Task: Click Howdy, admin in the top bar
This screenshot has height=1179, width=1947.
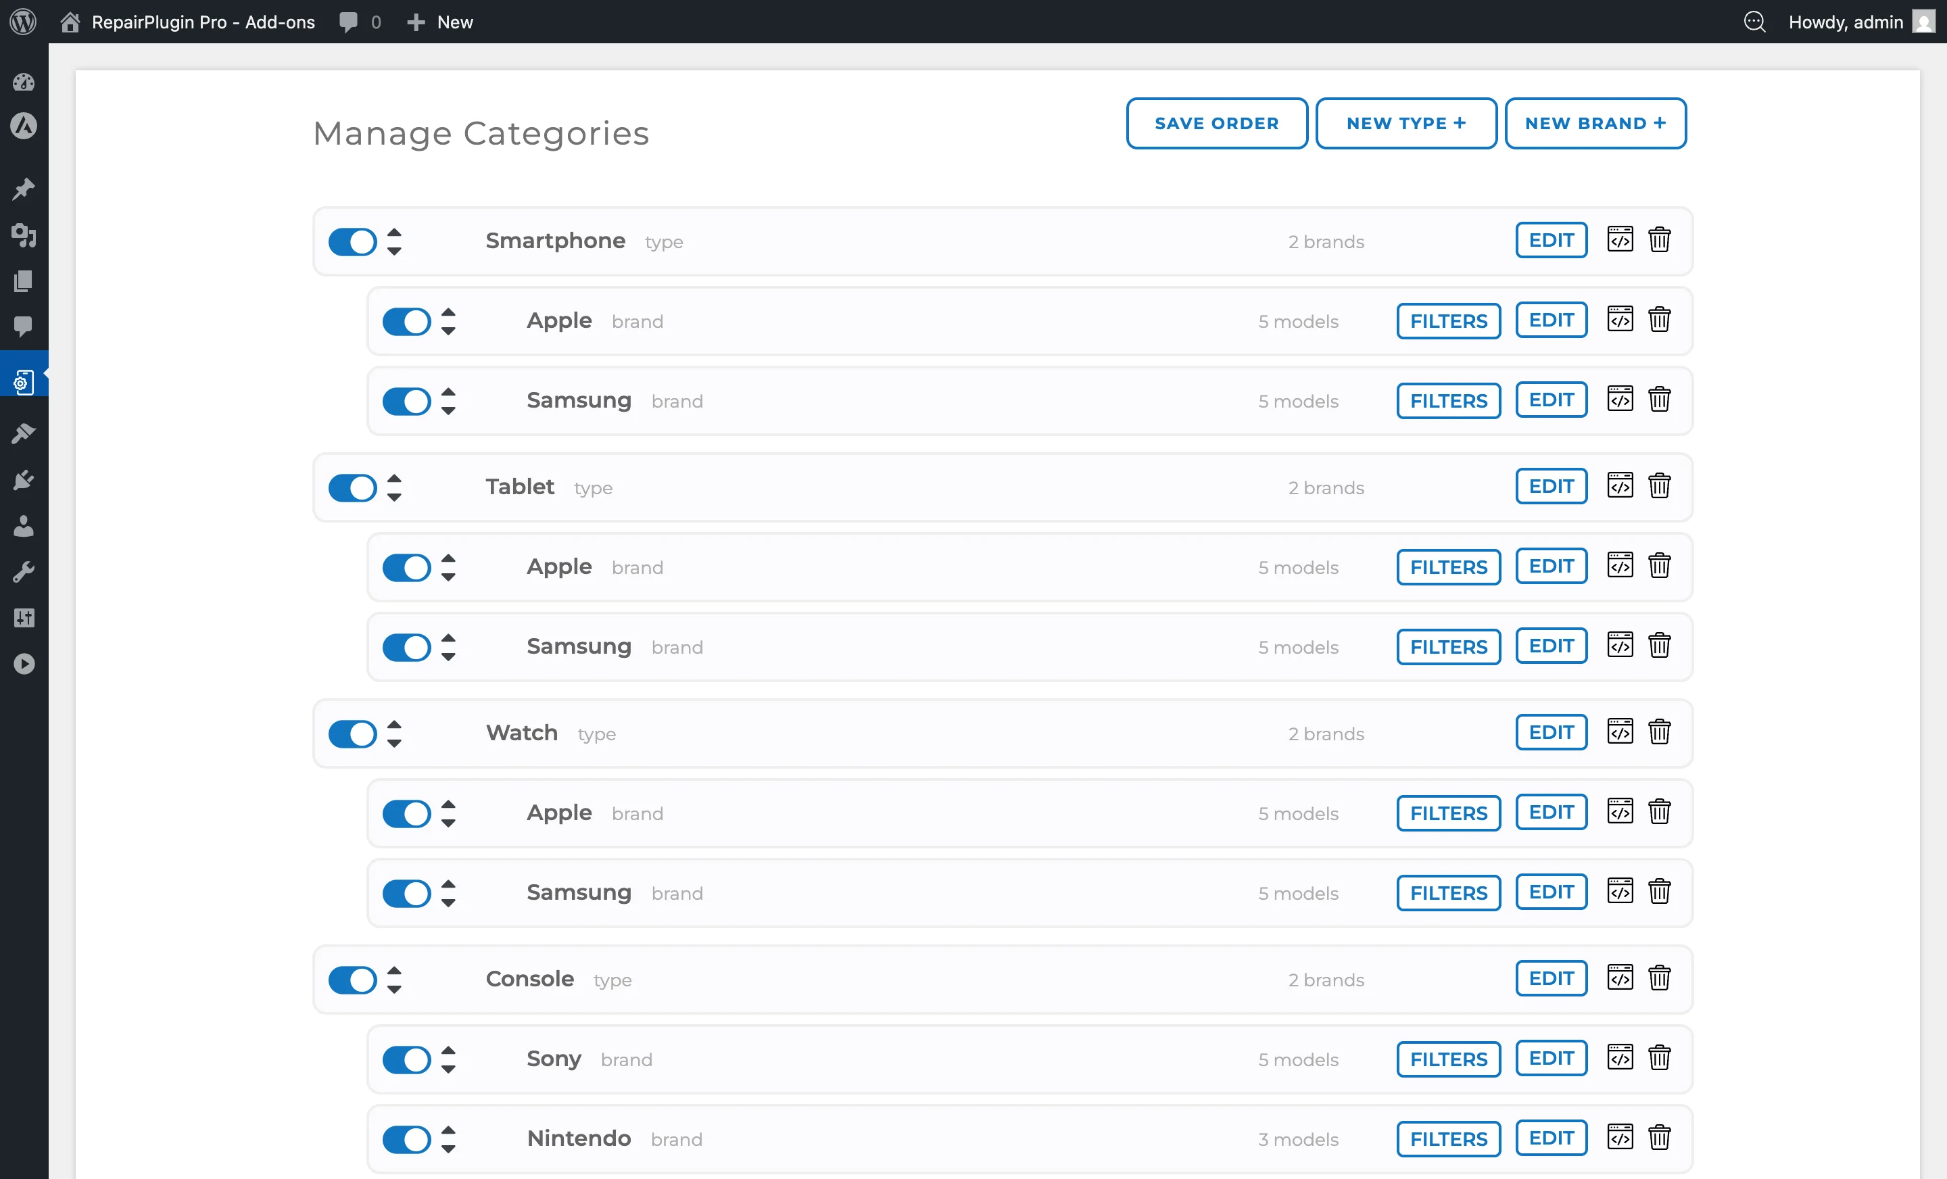Action: pyautogui.click(x=1847, y=22)
